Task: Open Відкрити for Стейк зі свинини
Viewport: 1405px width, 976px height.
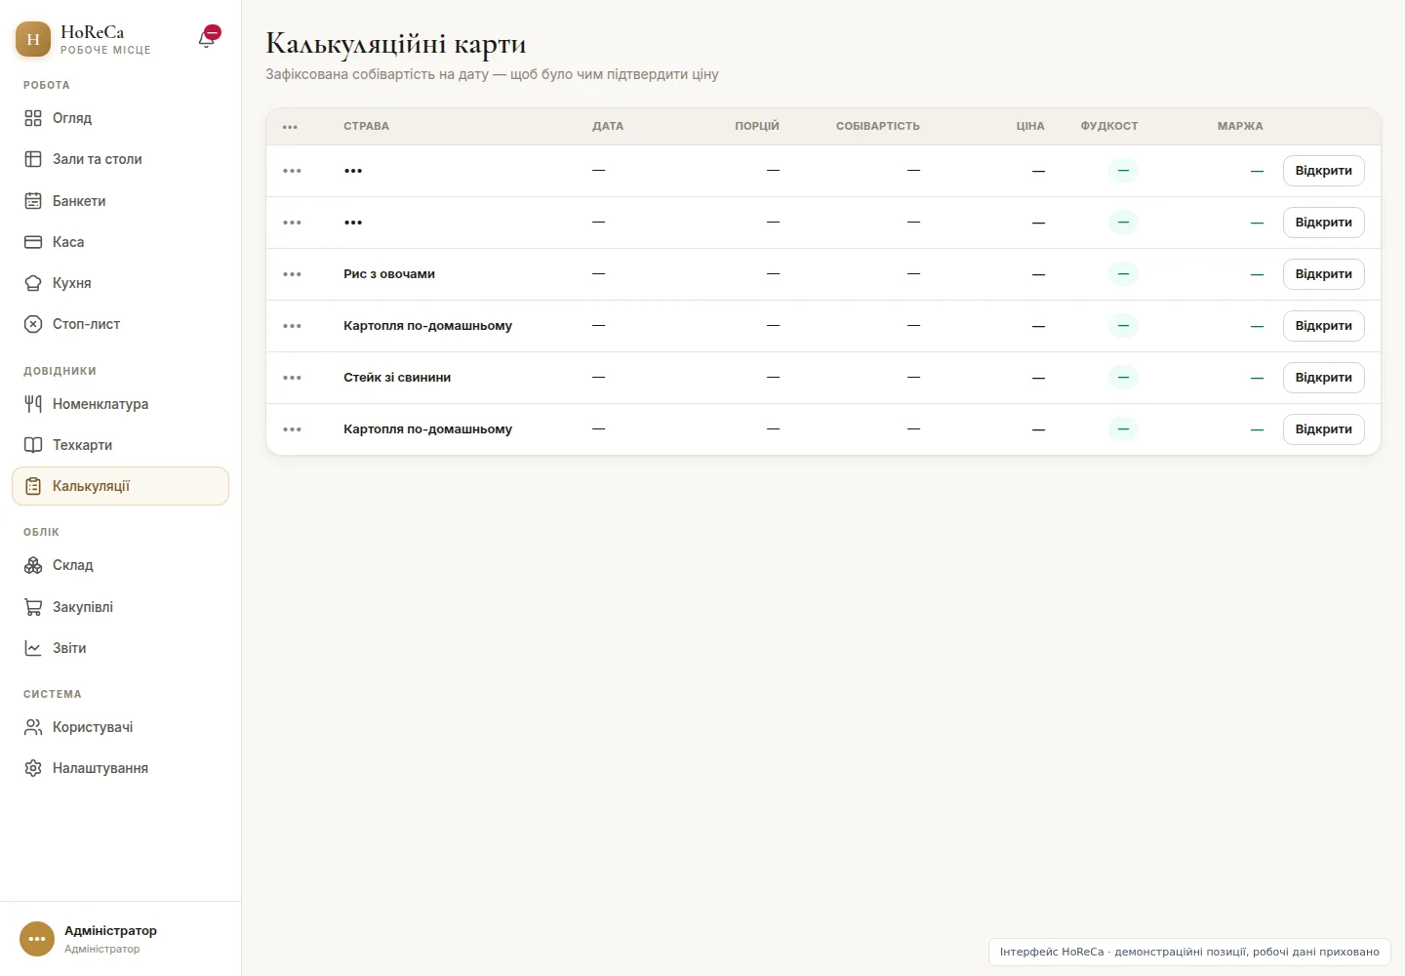Action: (x=1323, y=378)
